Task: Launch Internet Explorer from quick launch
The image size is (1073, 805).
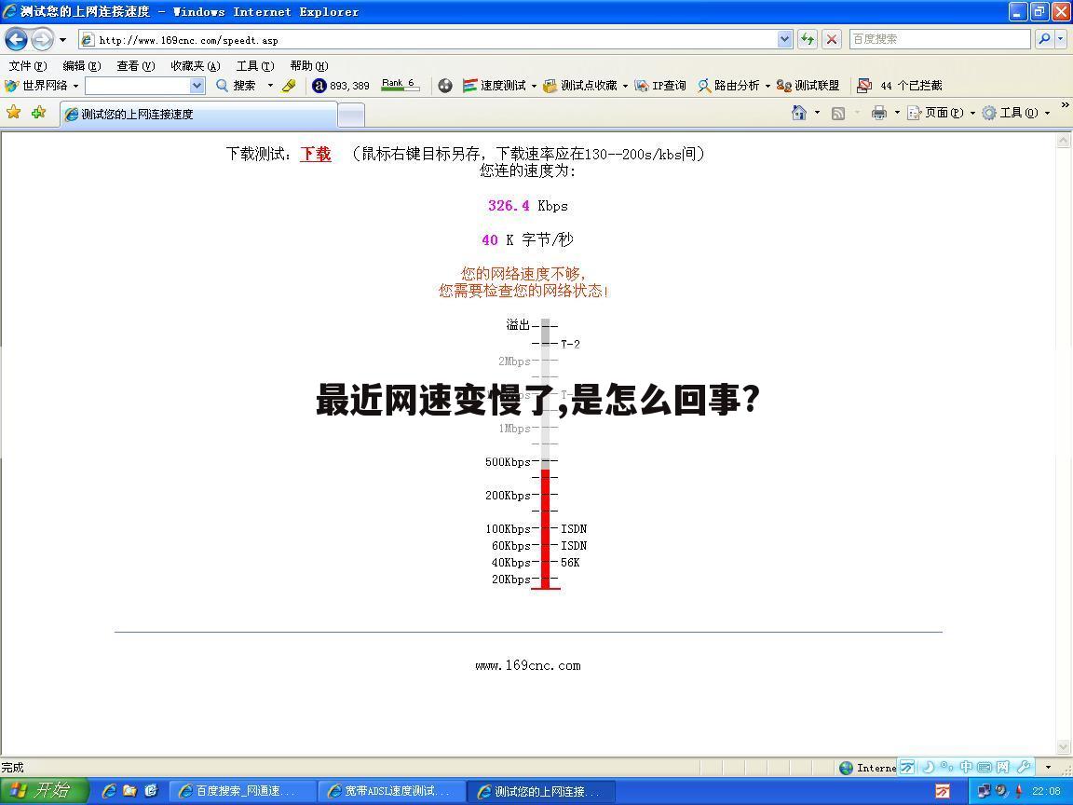Action: [109, 791]
